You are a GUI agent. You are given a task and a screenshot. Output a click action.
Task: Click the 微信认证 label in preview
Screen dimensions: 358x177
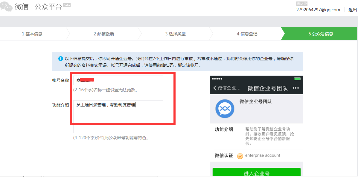coord(224,156)
